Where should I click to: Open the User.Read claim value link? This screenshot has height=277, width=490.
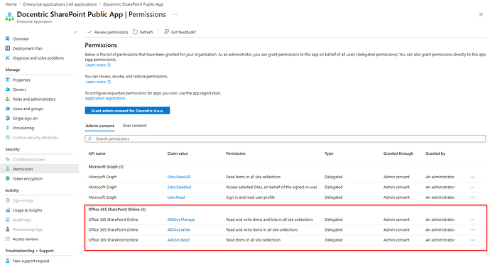point(176,197)
